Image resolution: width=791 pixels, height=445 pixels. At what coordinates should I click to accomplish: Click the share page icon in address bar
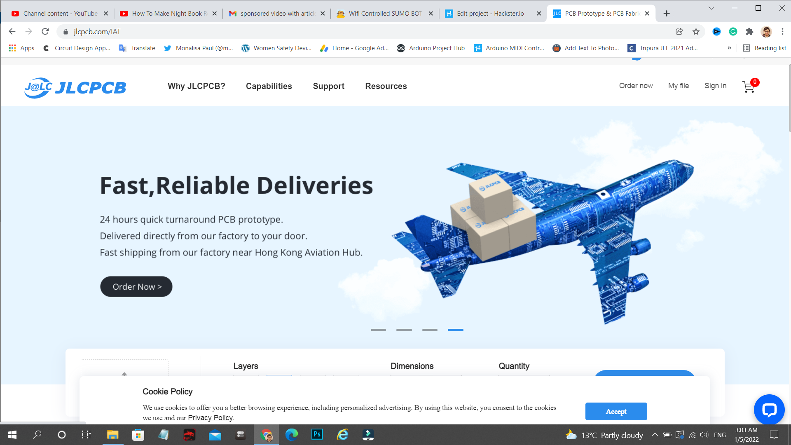click(x=679, y=32)
